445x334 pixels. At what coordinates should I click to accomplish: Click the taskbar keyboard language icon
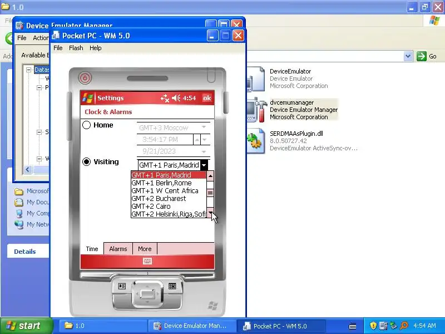pos(353,326)
